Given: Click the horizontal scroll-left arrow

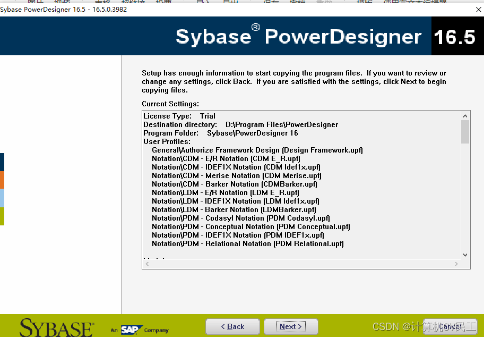Looking at the screenshot, I should tap(147, 264).
